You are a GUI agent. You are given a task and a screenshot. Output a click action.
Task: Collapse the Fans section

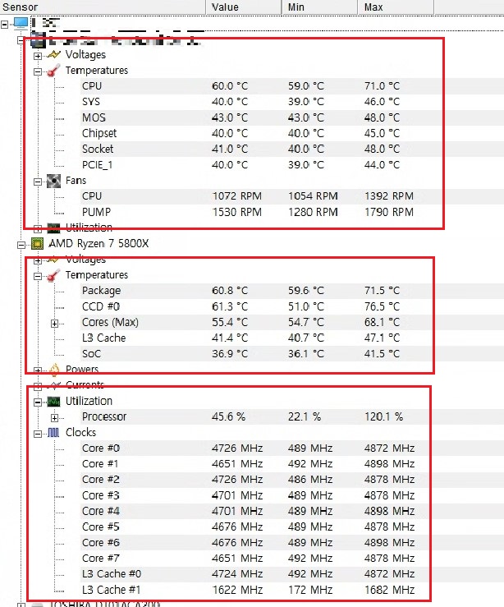[x=38, y=180]
